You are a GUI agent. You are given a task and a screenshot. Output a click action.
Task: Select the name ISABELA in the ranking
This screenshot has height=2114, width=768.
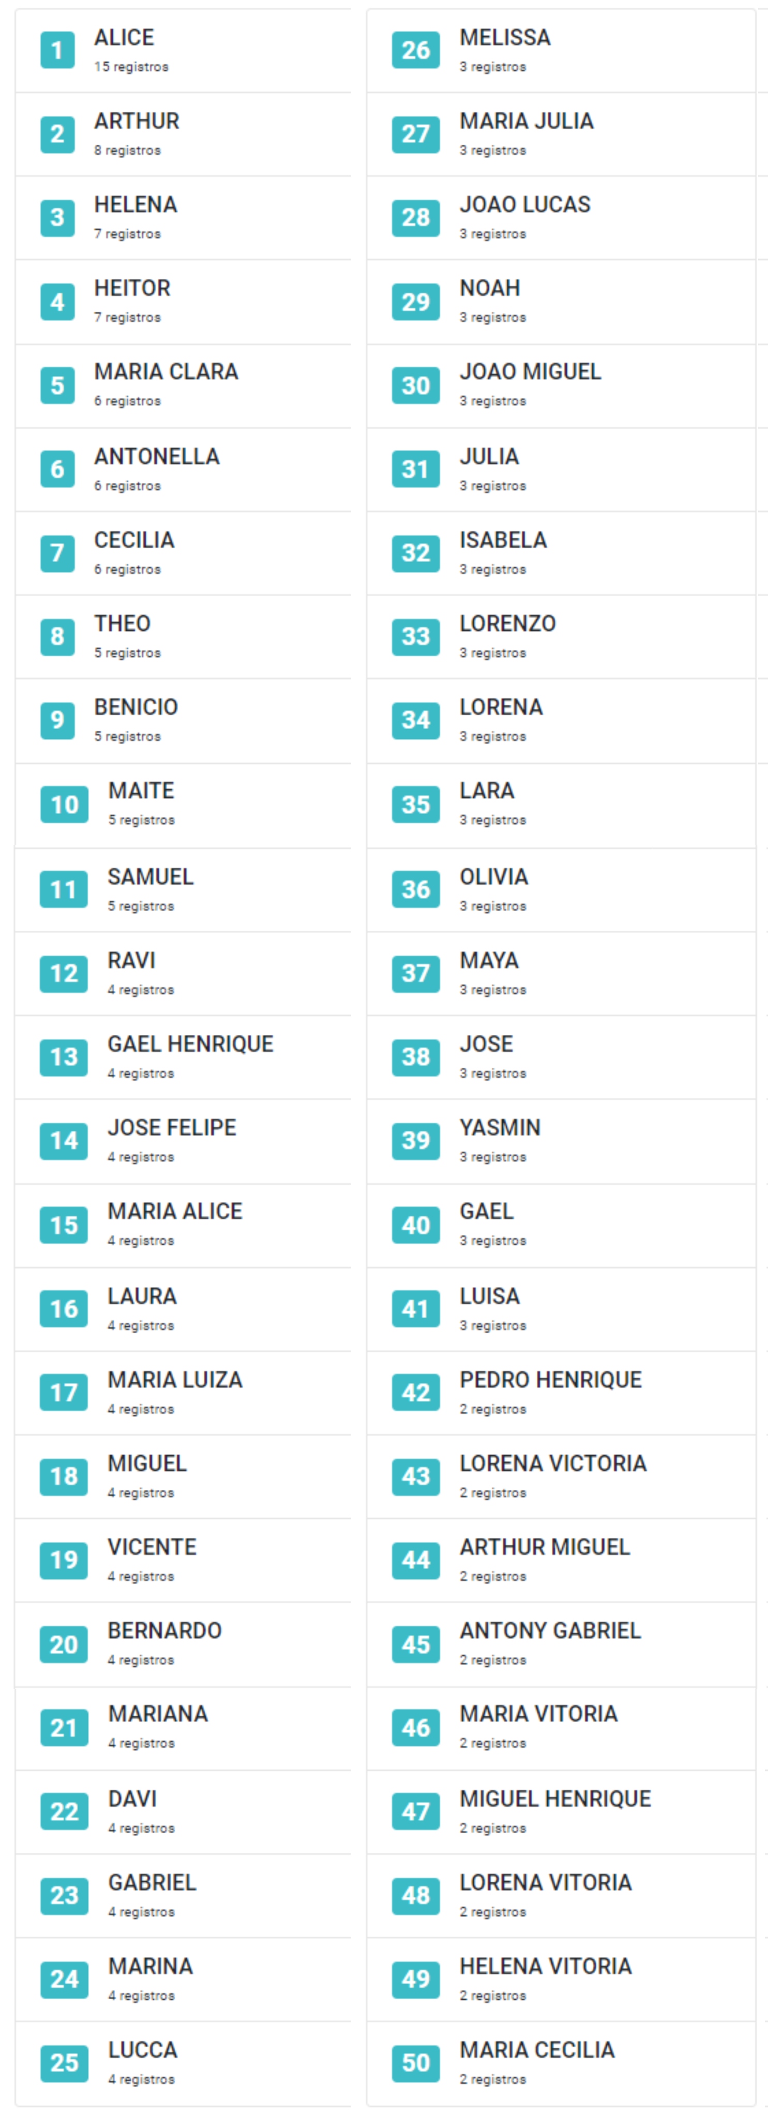coord(503,540)
